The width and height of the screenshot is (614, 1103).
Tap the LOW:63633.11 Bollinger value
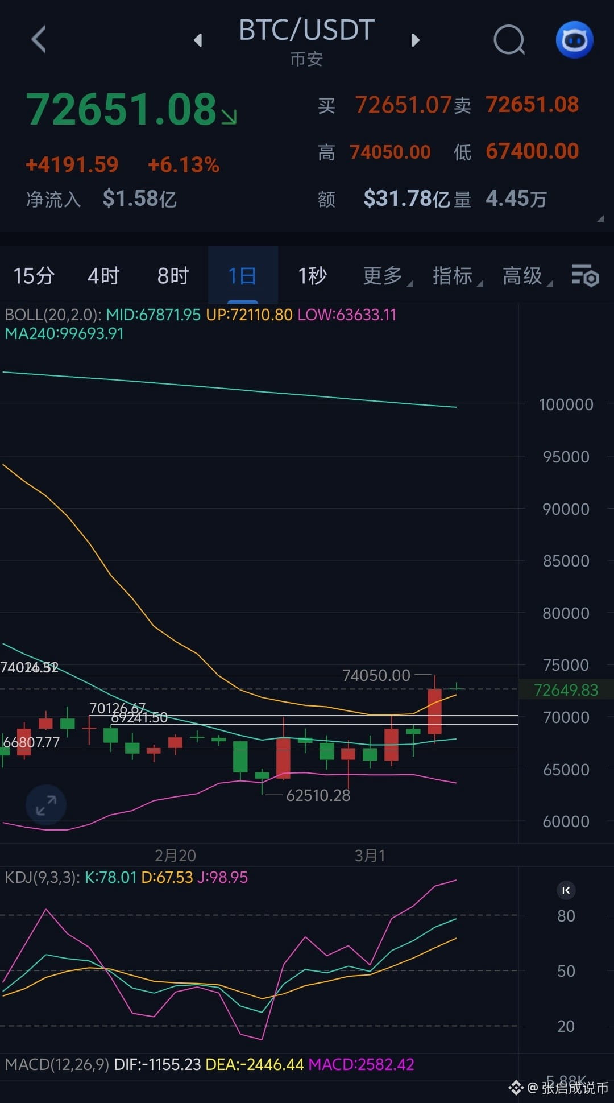point(347,315)
